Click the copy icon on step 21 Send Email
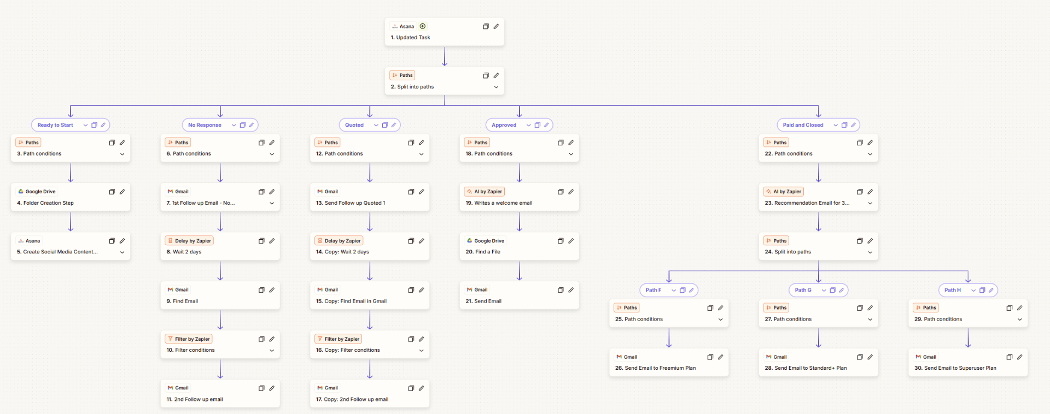 coord(561,290)
